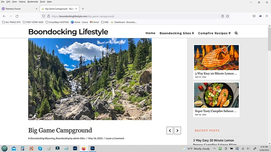The image size is (271, 152).
Task: Open Calculator from the taskbar
Action: (x=22, y=148)
